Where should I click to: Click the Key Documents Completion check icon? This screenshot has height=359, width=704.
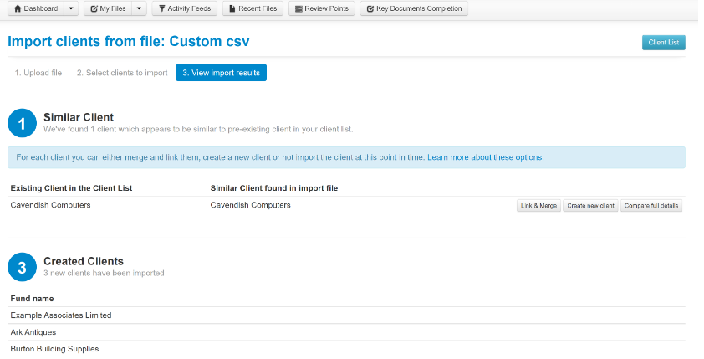click(x=370, y=8)
